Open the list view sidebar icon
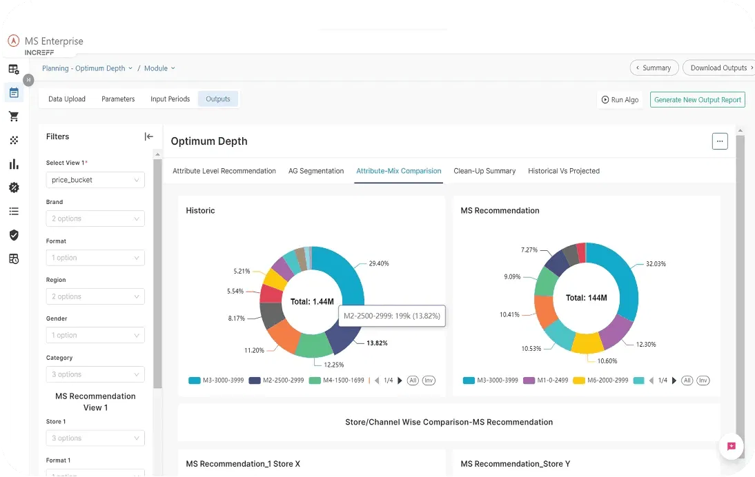 tap(14, 212)
